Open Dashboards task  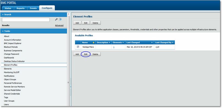9,58
